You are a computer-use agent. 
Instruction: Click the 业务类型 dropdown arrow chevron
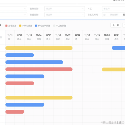(83, 9)
